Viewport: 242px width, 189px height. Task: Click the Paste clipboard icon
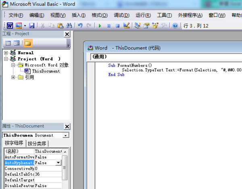[x=60, y=26]
